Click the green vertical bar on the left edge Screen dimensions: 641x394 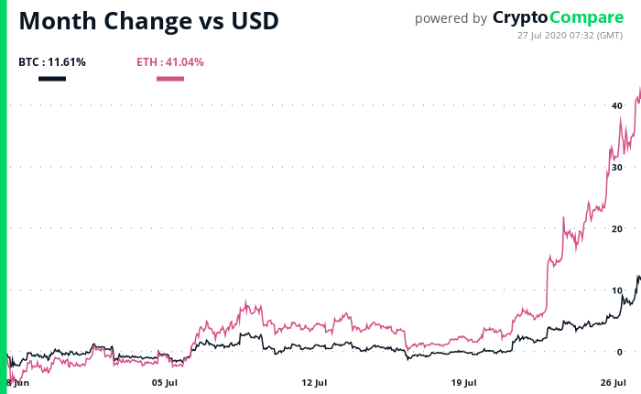3,197
